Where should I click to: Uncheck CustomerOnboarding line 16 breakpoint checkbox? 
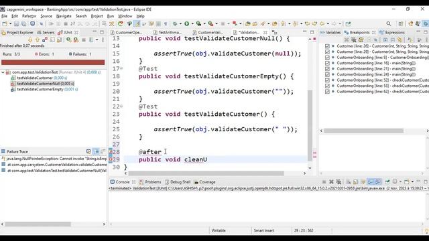pos(327,63)
